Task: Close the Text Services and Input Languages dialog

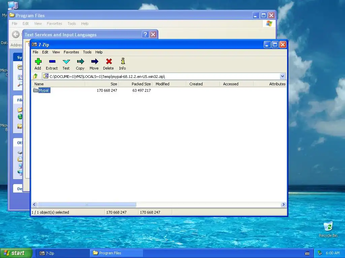Action: (153, 35)
